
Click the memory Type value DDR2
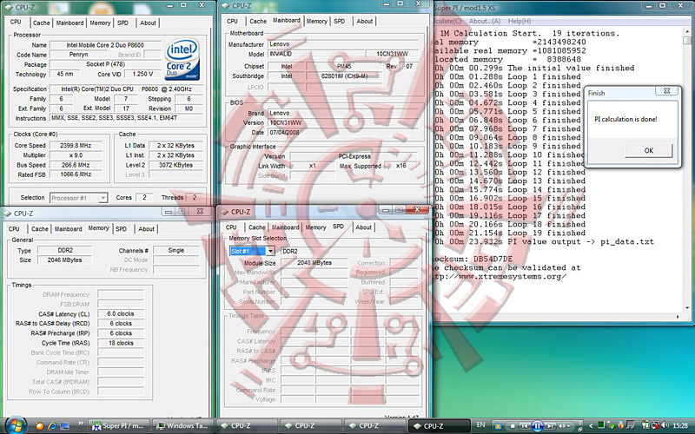pyautogui.click(x=65, y=250)
